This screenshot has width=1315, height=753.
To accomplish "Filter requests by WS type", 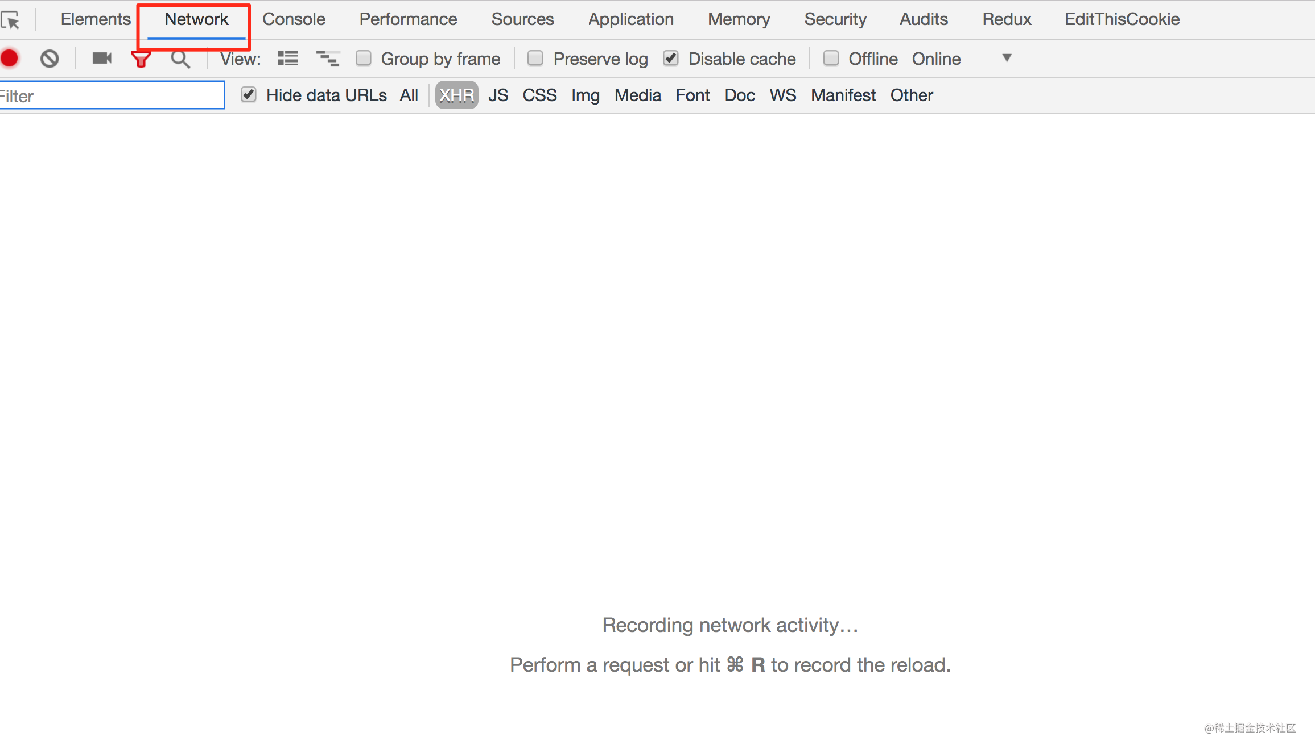I will coord(782,95).
